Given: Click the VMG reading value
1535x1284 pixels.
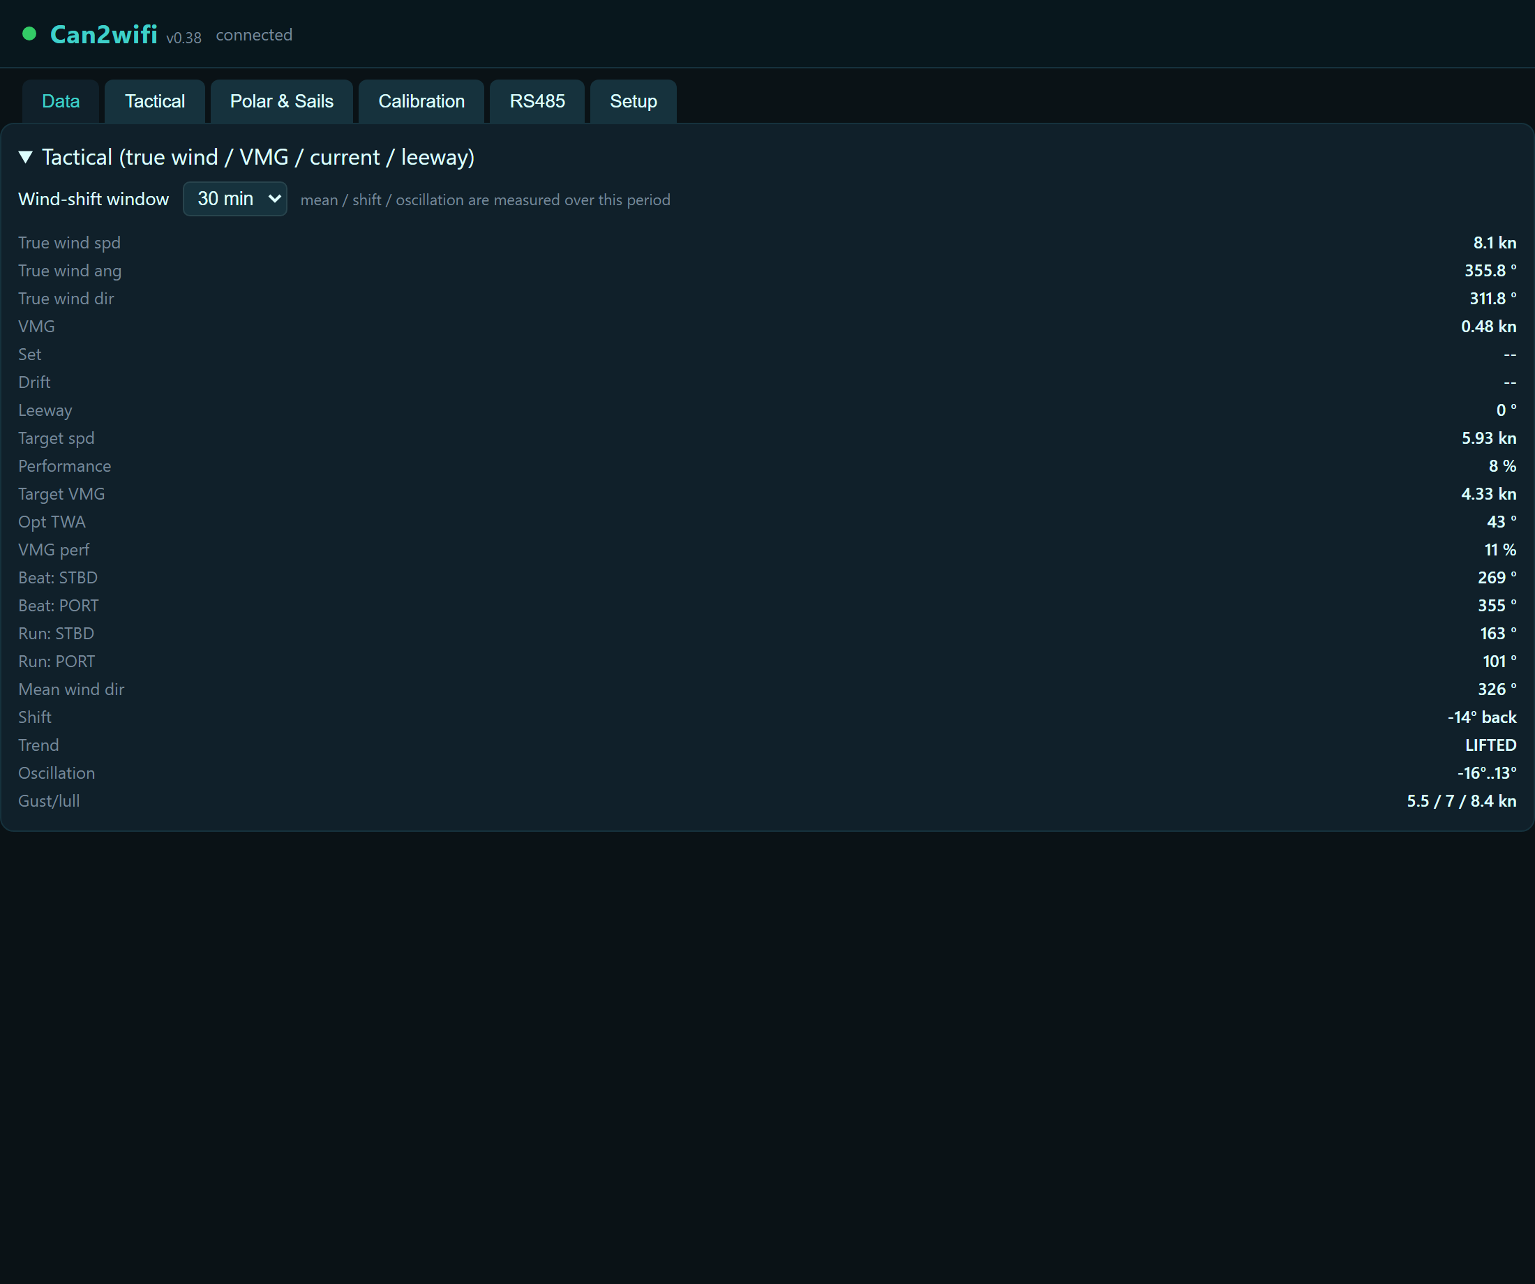Looking at the screenshot, I should [x=1488, y=327].
